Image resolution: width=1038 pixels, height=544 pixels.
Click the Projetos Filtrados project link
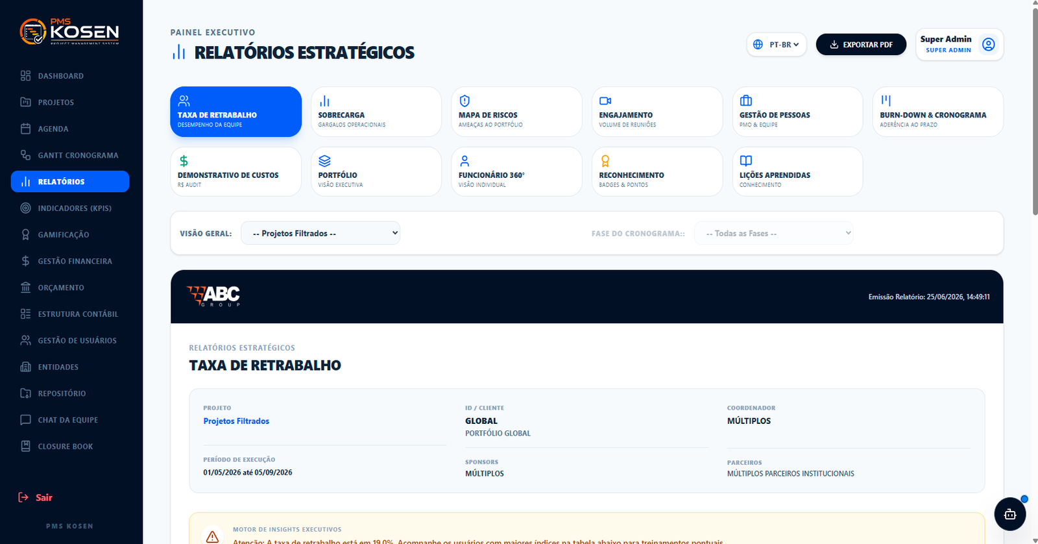point(236,421)
